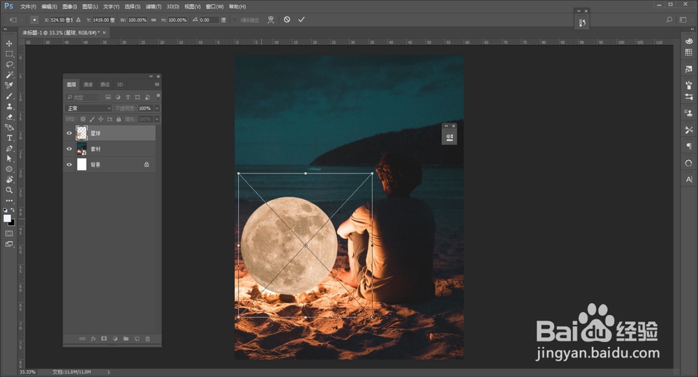The height and width of the screenshot is (377, 698).
Task: Click the foreground color swatch
Action: (7, 218)
